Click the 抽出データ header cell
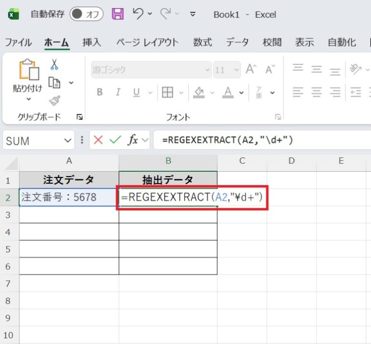 (168, 180)
